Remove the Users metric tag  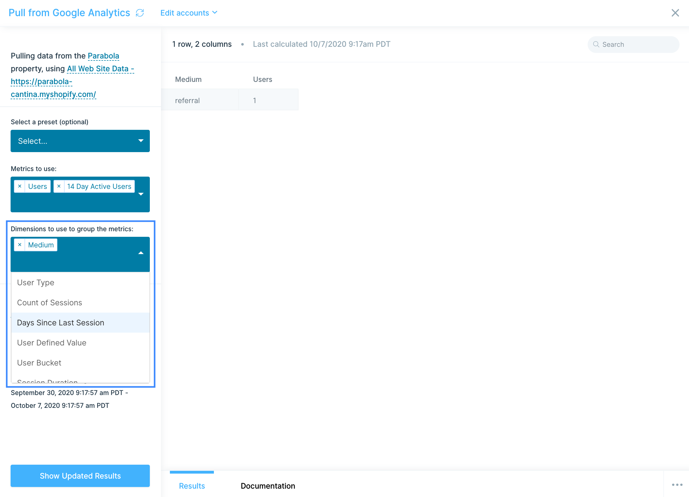coord(20,186)
